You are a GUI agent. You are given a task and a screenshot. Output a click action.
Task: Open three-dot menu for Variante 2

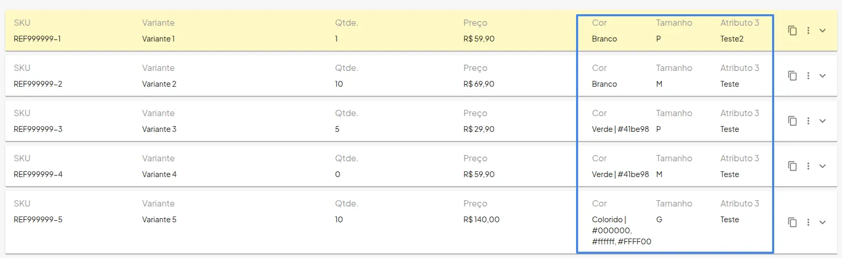click(808, 76)
